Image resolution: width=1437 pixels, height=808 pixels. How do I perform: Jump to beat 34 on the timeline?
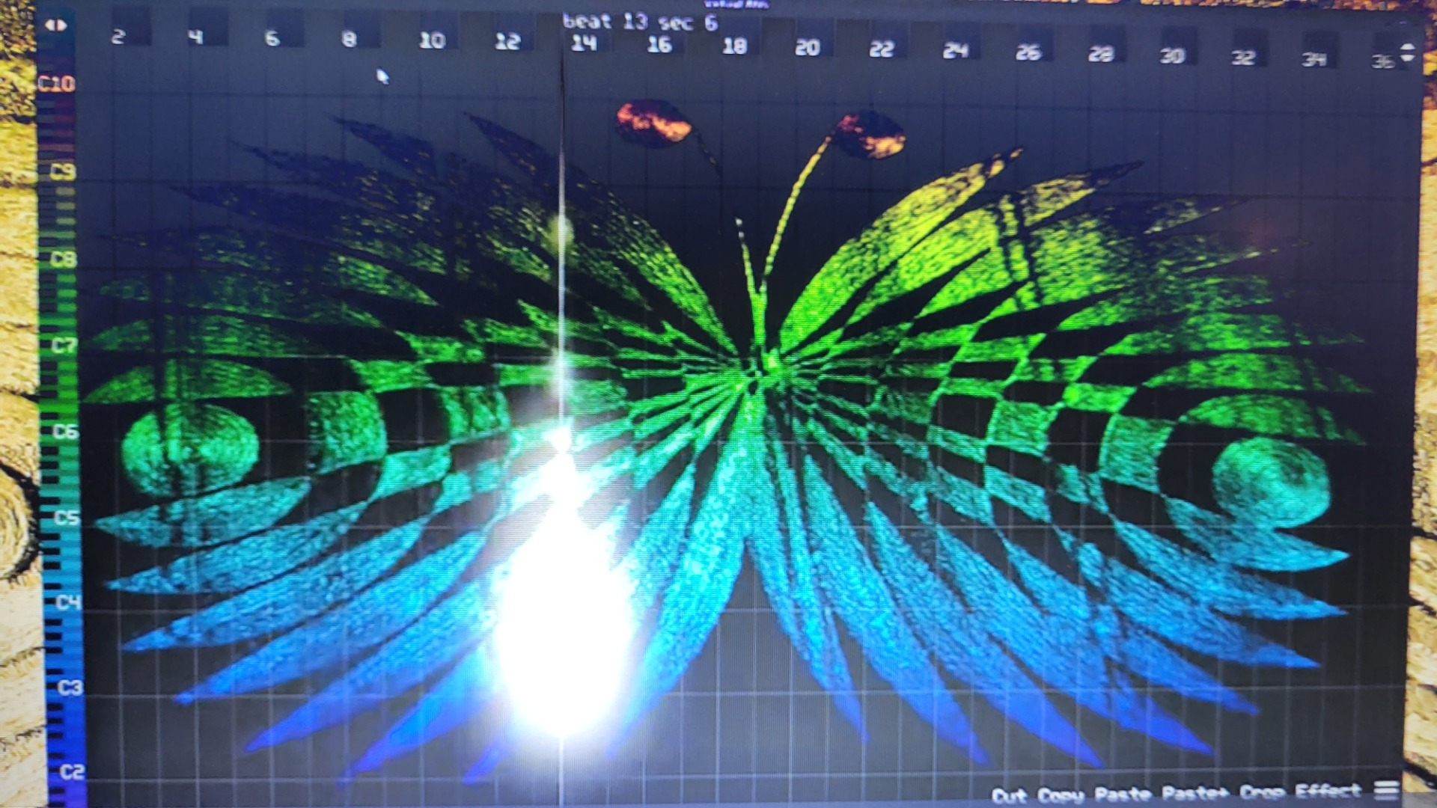point(1315,58)
